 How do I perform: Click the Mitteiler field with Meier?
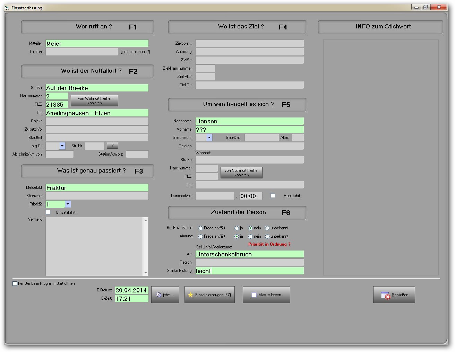tap(97, 43)
